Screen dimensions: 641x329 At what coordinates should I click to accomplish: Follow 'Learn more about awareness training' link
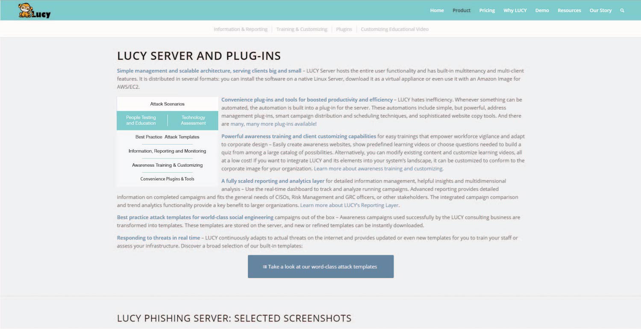pyautogui.click(x=379, y=169)
